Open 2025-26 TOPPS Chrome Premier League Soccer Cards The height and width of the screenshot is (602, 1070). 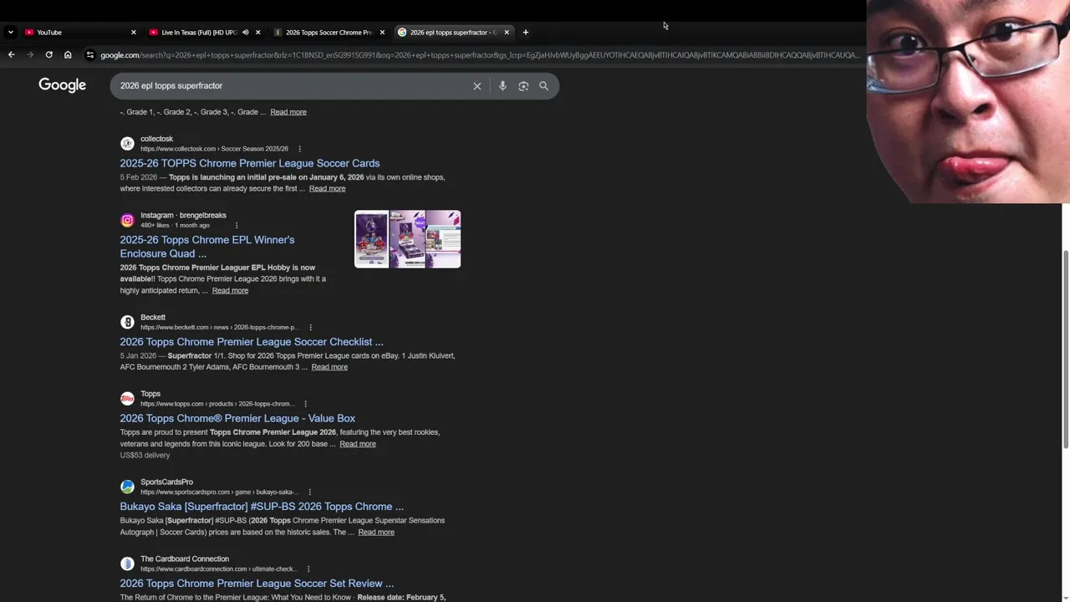click(x=249, y=163)
